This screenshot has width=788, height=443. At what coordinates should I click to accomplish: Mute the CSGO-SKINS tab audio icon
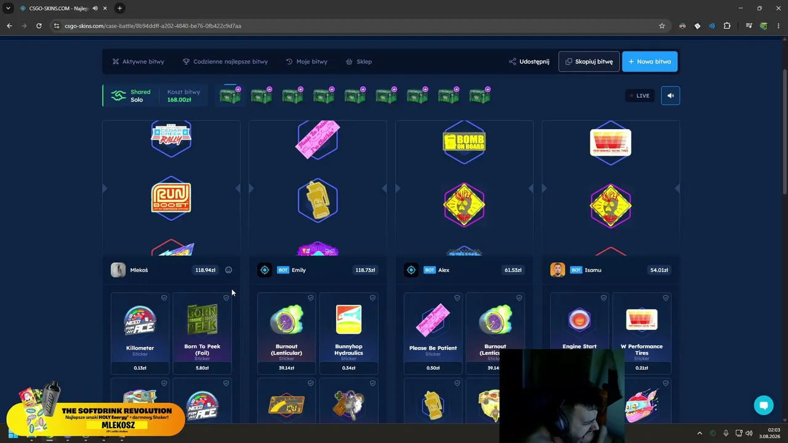[95, 8]
